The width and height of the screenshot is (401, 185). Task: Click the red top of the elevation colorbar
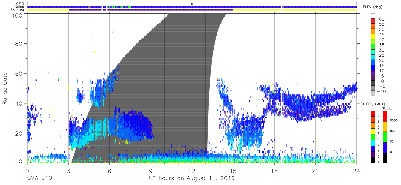[x=373, y=22]
